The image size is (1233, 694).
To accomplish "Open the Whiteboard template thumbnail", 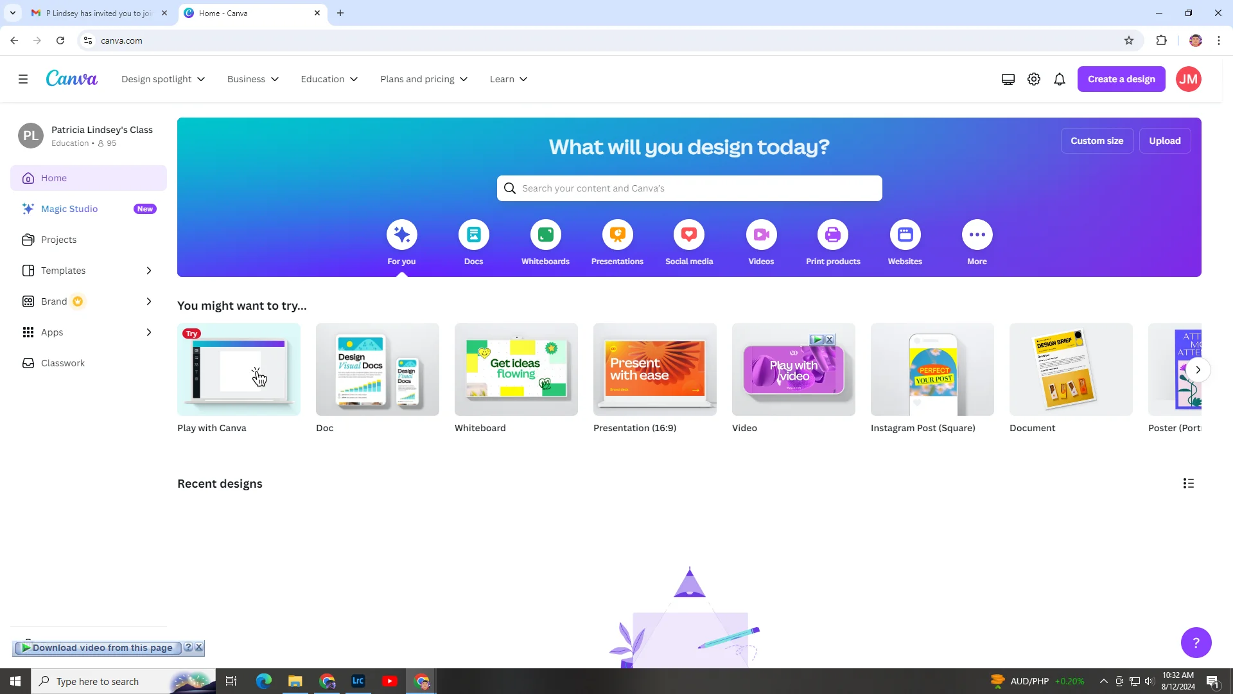I will [x=516, y=369].
